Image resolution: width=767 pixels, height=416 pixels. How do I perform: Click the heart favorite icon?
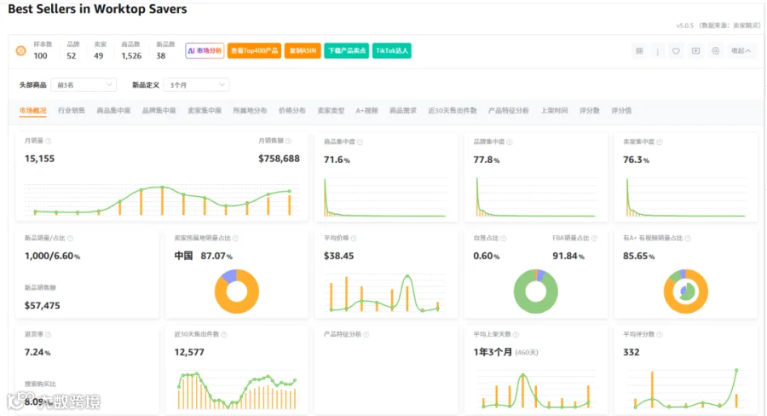[676, 51]
